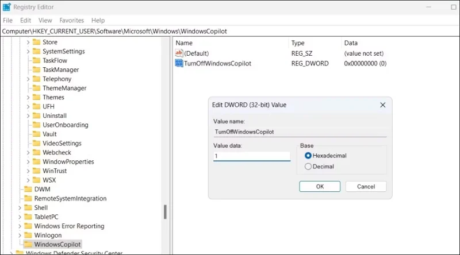The height and width of the screenshot is (255, 460).
Task: Select the (Default) value name
Action: click(196, 53)
